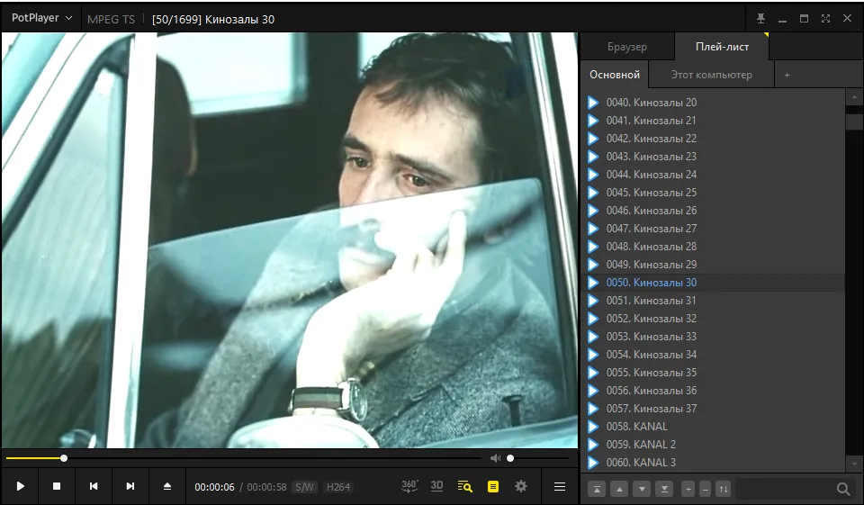This screenshot has width=864, height=505.
Task: Click the playlist scrollbar down arrow
Action: (x=854, y=464)
